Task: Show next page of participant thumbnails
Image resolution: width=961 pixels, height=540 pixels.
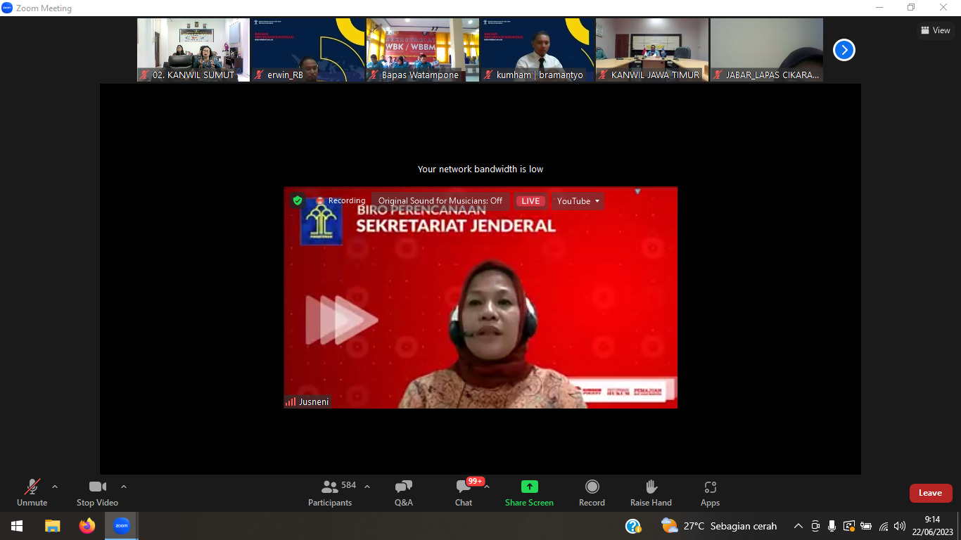Action: coord(844,50)
